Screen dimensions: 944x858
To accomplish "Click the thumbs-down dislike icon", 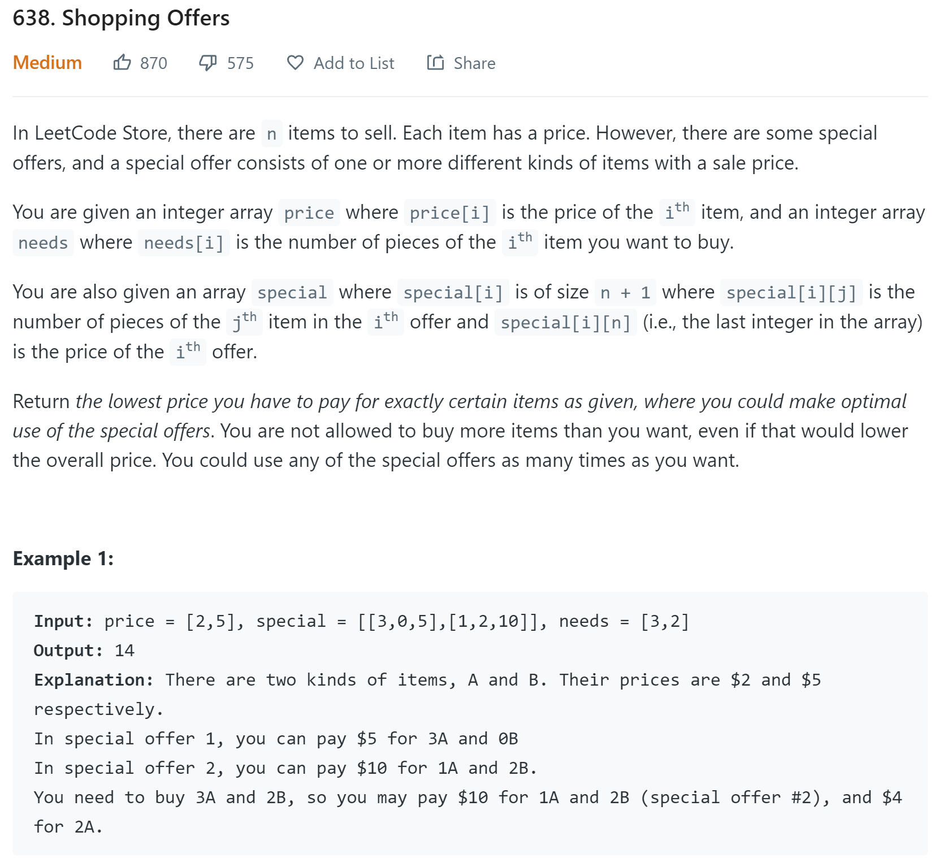I will (x=207, y=62).
